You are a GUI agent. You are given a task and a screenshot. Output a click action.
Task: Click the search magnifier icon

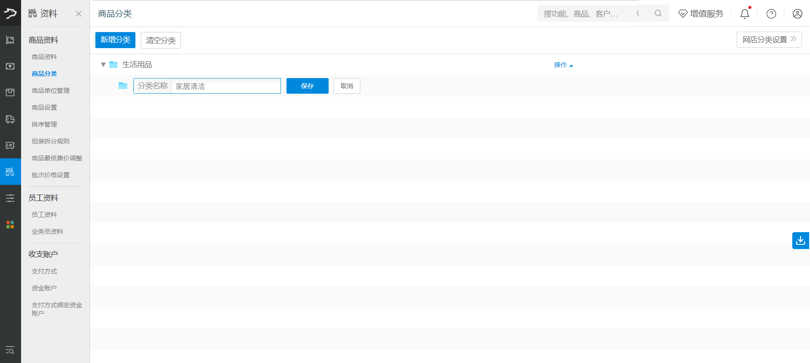(x=658, y=14)
